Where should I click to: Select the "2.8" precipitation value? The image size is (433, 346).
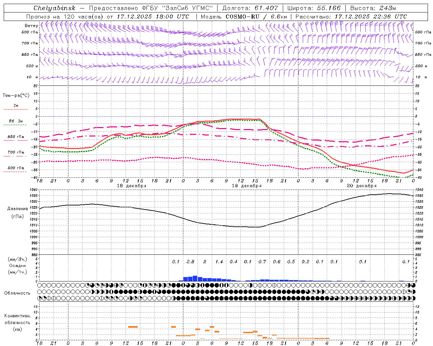(x=190, y=262)
